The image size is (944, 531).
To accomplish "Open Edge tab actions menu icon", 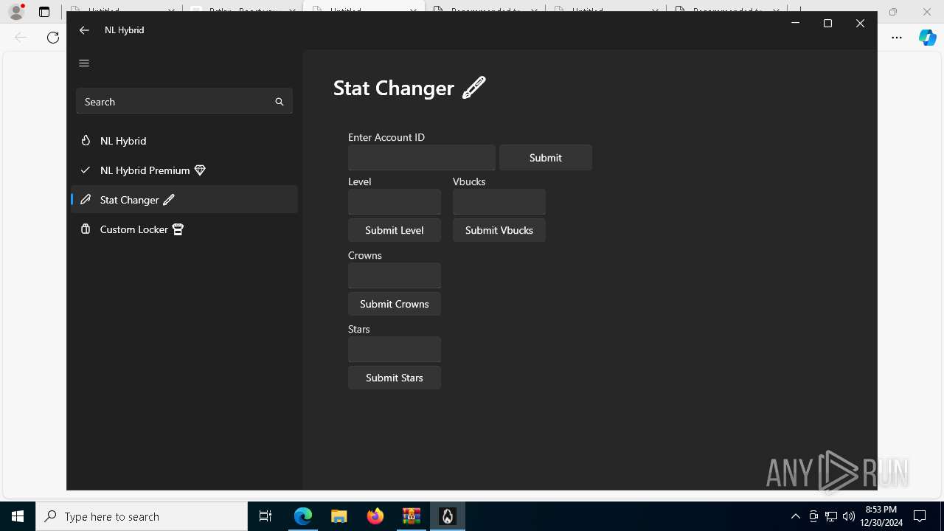I will [44, 12].
